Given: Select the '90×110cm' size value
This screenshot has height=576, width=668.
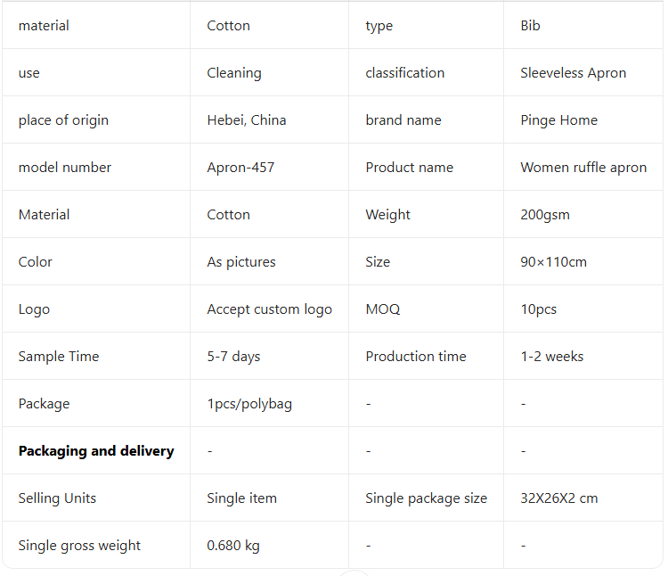Looking at the screenshot, I should (x=553, y=262).
